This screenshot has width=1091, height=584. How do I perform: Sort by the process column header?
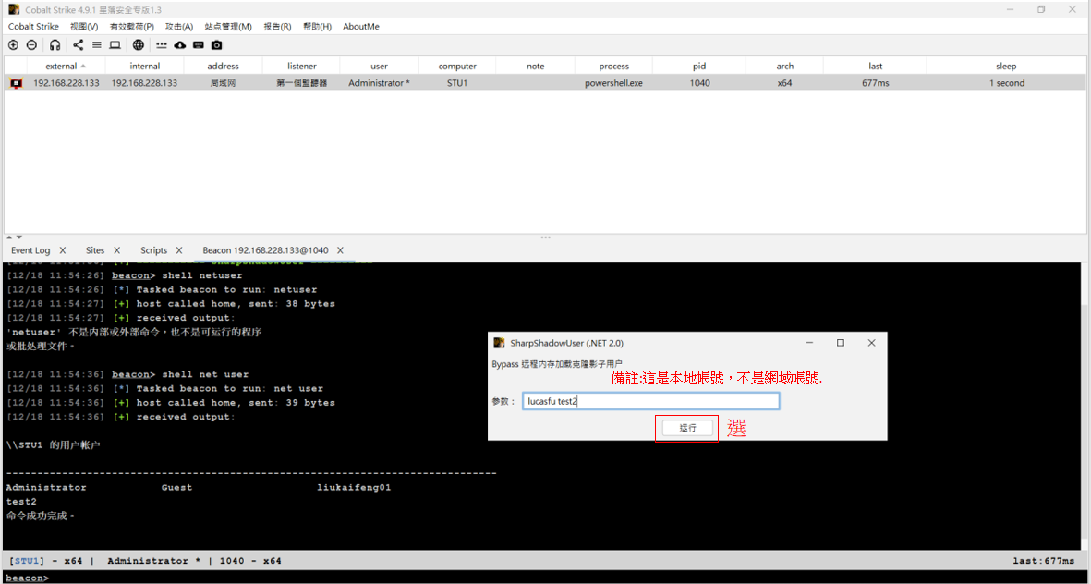(x=613, y=67)
